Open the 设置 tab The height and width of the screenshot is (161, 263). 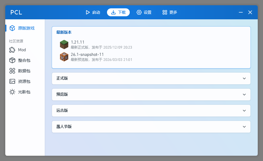pos(144,12)
